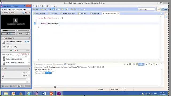Click the Quick Access search field
Image resolution: width=171 pixels, height=96 pixels.
pos(146,9)
